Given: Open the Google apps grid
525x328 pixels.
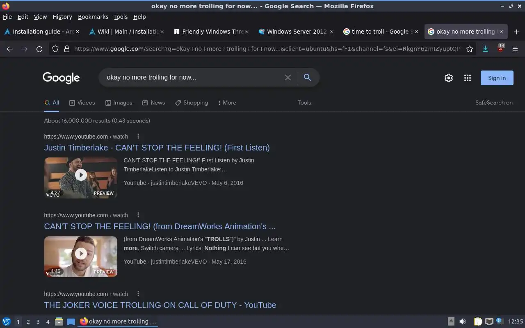Looking at the screenshot, I should 467,78.
